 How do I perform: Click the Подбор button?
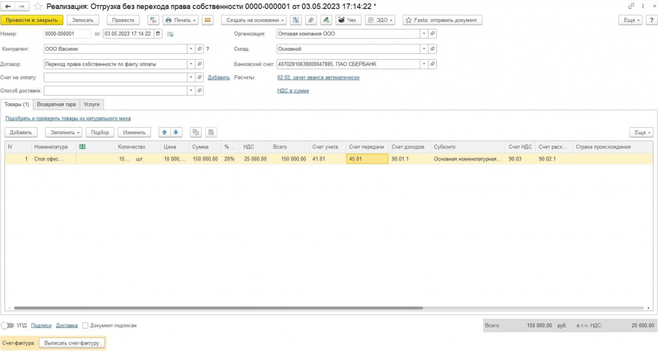[x=100, y=132]
